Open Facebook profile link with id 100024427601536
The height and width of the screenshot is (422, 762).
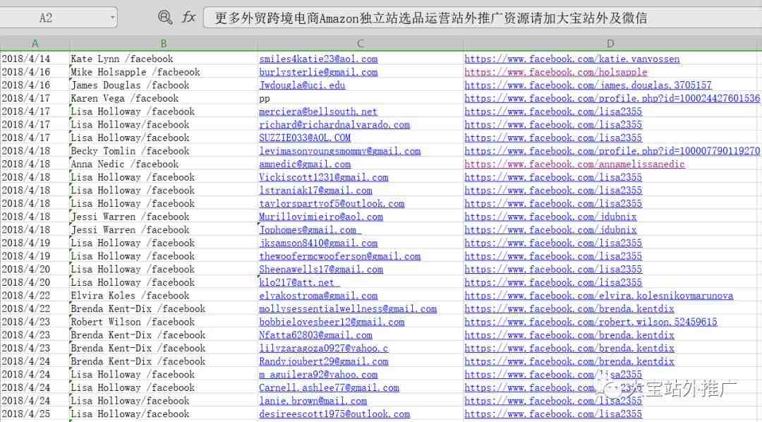pyautogui.click(x=612, y=98)
